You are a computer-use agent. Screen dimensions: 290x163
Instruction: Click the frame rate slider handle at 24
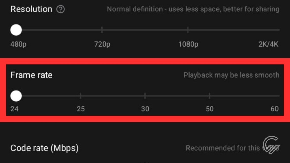click(16, 96)
